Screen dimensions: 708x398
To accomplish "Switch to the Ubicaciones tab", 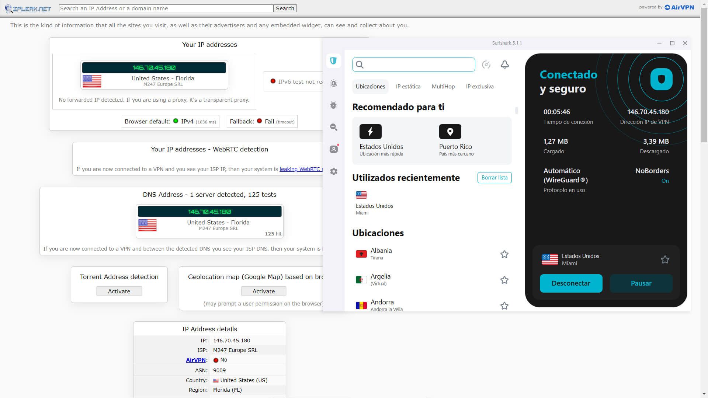I will click(370, 87).
